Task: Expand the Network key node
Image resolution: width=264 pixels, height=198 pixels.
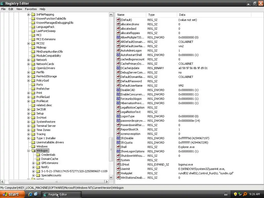Action: (28, 60)
